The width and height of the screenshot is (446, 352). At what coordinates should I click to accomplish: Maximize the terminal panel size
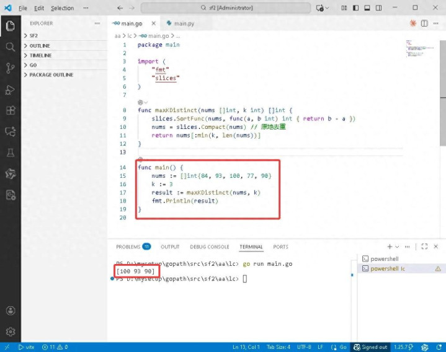tap(425, 247)
